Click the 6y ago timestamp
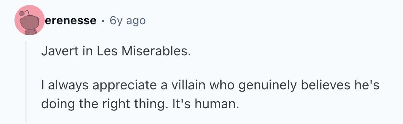Viewport: 403px width, 124px height. 128,21
